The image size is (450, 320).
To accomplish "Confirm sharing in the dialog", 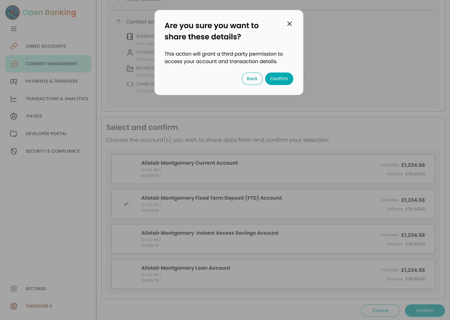I will point(279,79).
